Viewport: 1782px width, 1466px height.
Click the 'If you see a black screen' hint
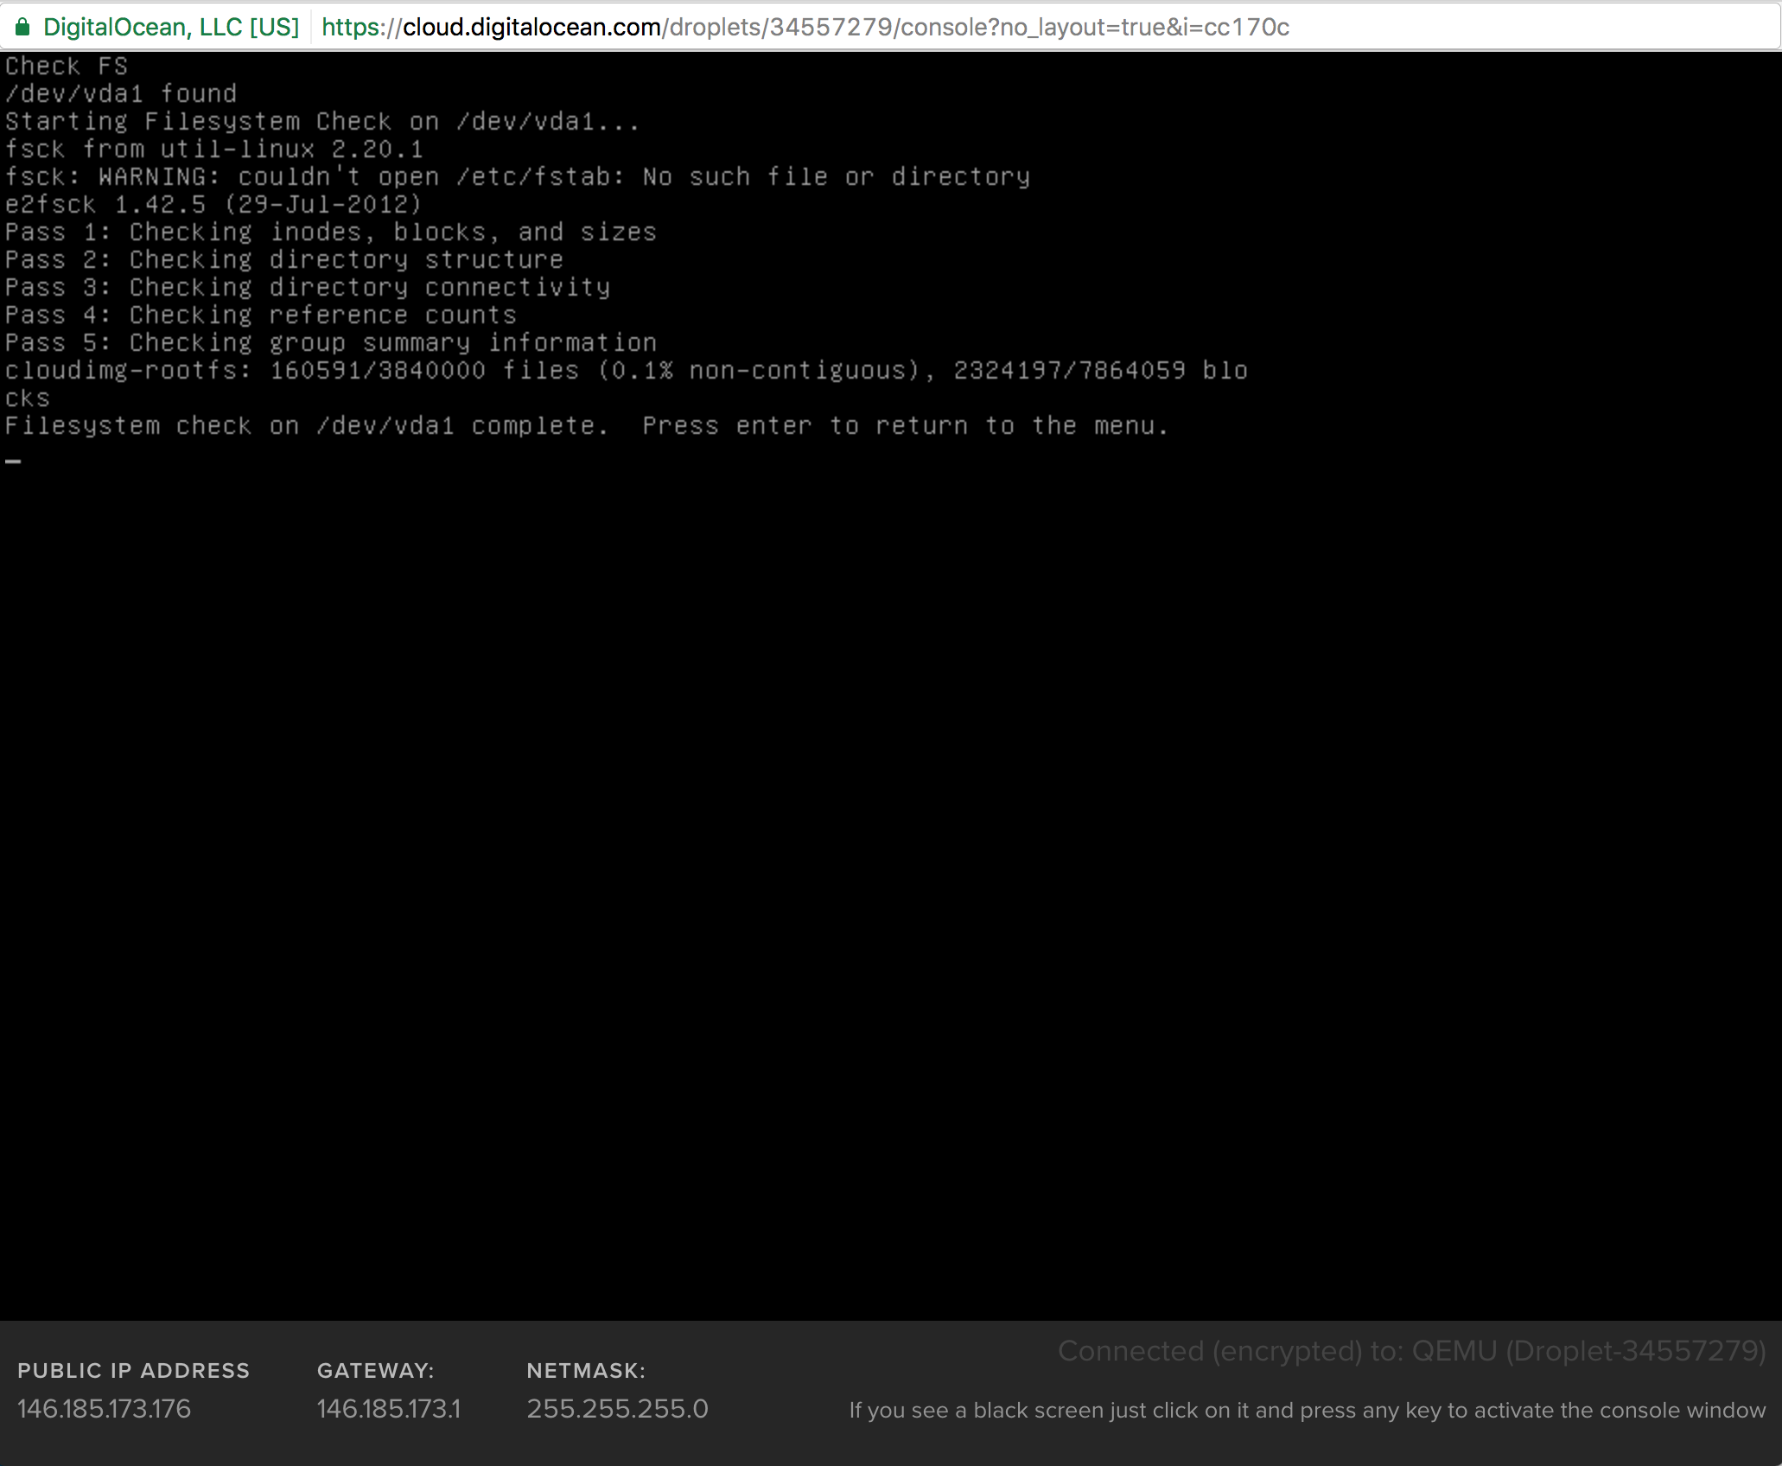(1308, 1411)
